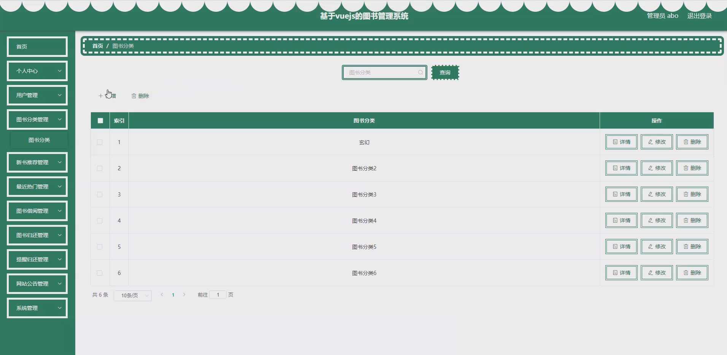Select the 图书分类5 row checkbox

pyautogui.click(x=100, y=247)
